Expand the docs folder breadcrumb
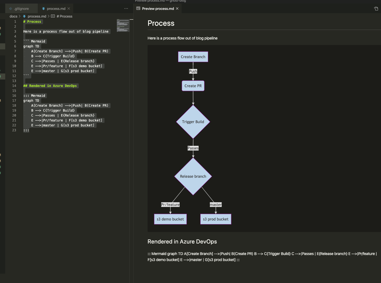381x283 pixels. 13,16
